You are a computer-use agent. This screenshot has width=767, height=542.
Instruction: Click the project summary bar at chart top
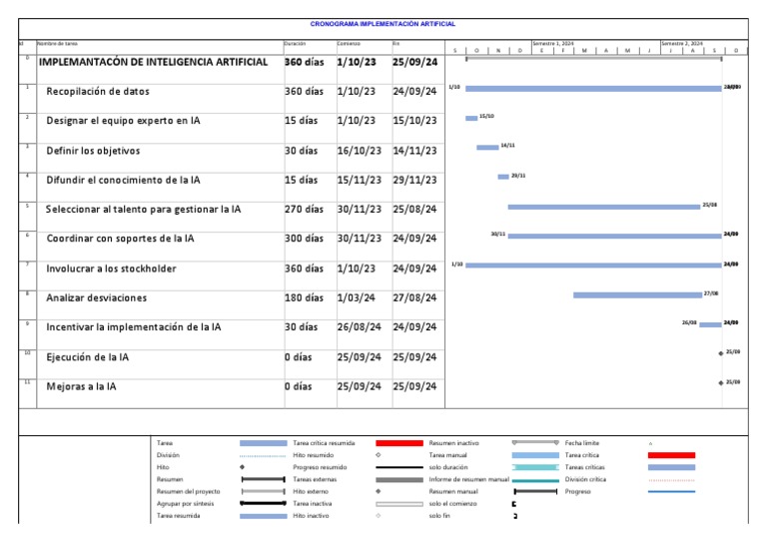(593, 58)
